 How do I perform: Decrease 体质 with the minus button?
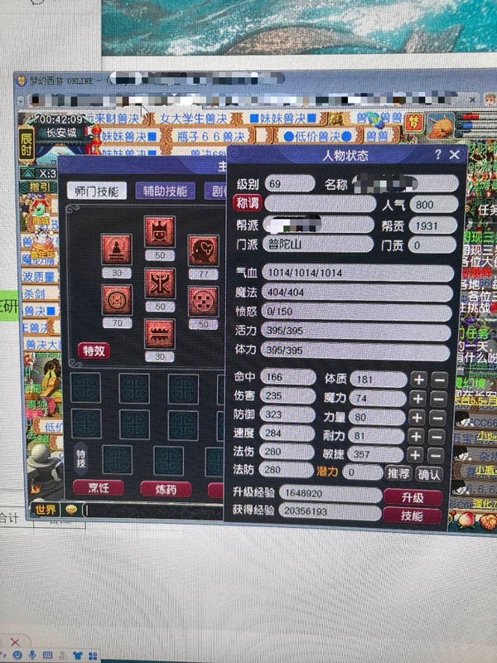pyautogui.click(x=440, y=380)
